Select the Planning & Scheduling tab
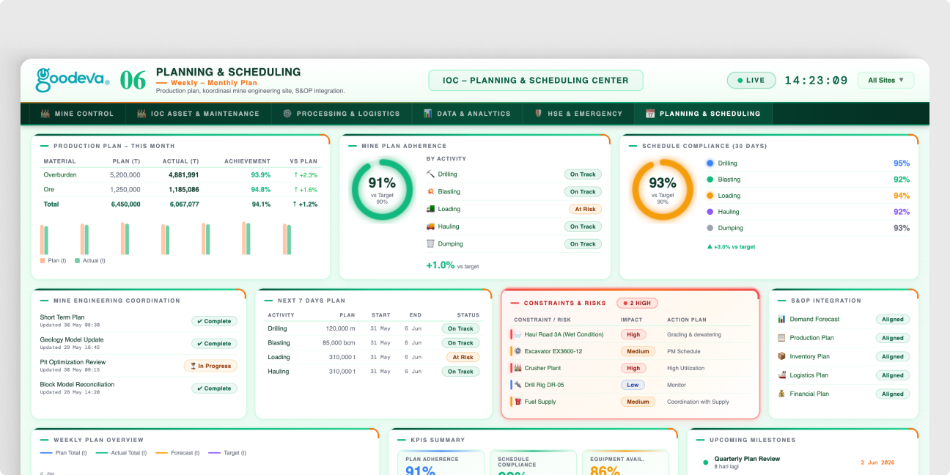Viewport: 950px width, 475px height. (703, 114)
